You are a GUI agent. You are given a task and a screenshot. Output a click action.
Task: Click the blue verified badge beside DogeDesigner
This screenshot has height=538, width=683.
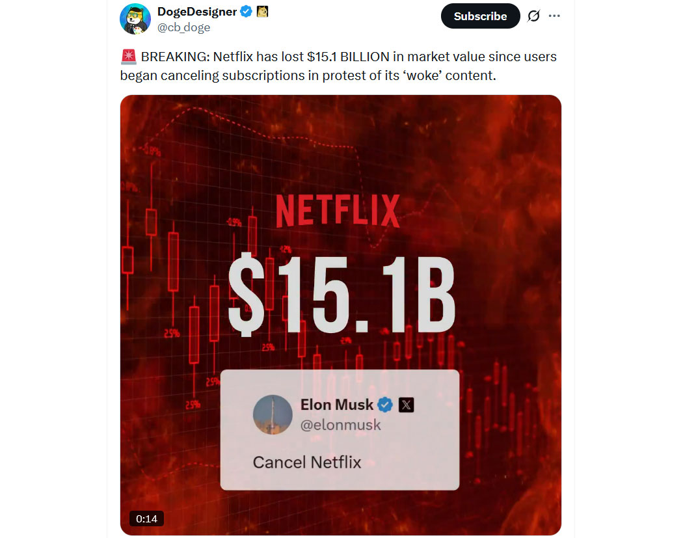point(246,11)
